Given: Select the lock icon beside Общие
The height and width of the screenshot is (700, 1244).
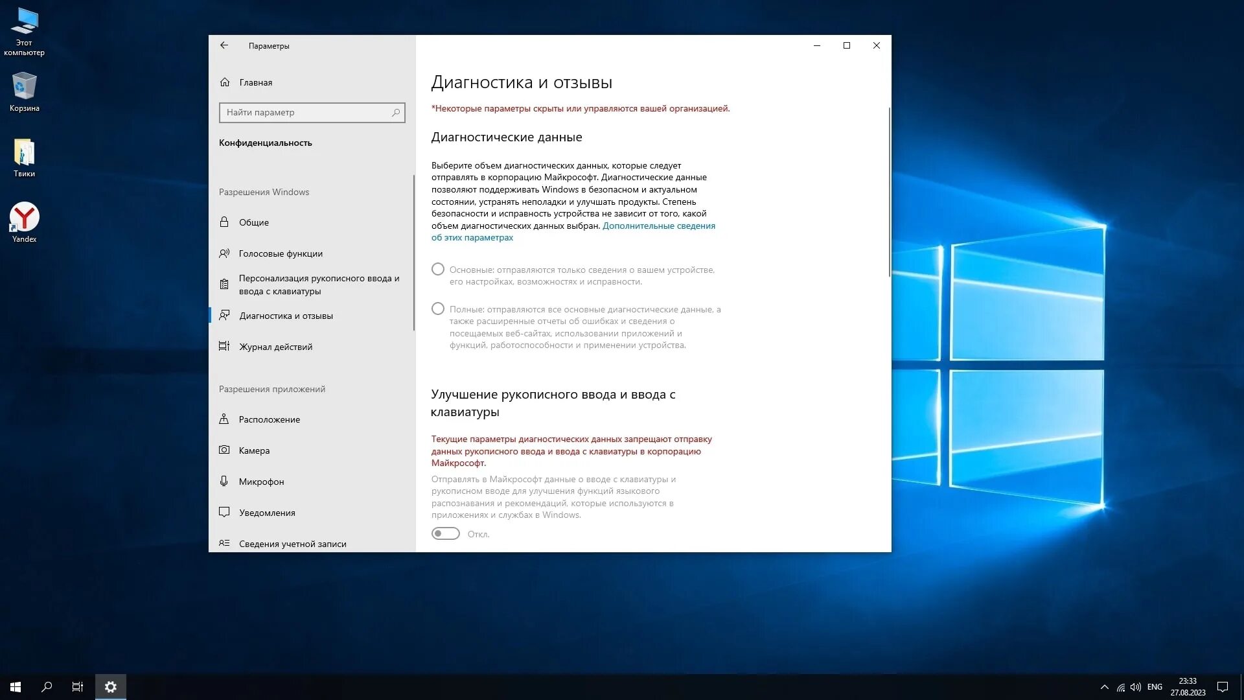Looking at the screenshot, I should (224, 222).
